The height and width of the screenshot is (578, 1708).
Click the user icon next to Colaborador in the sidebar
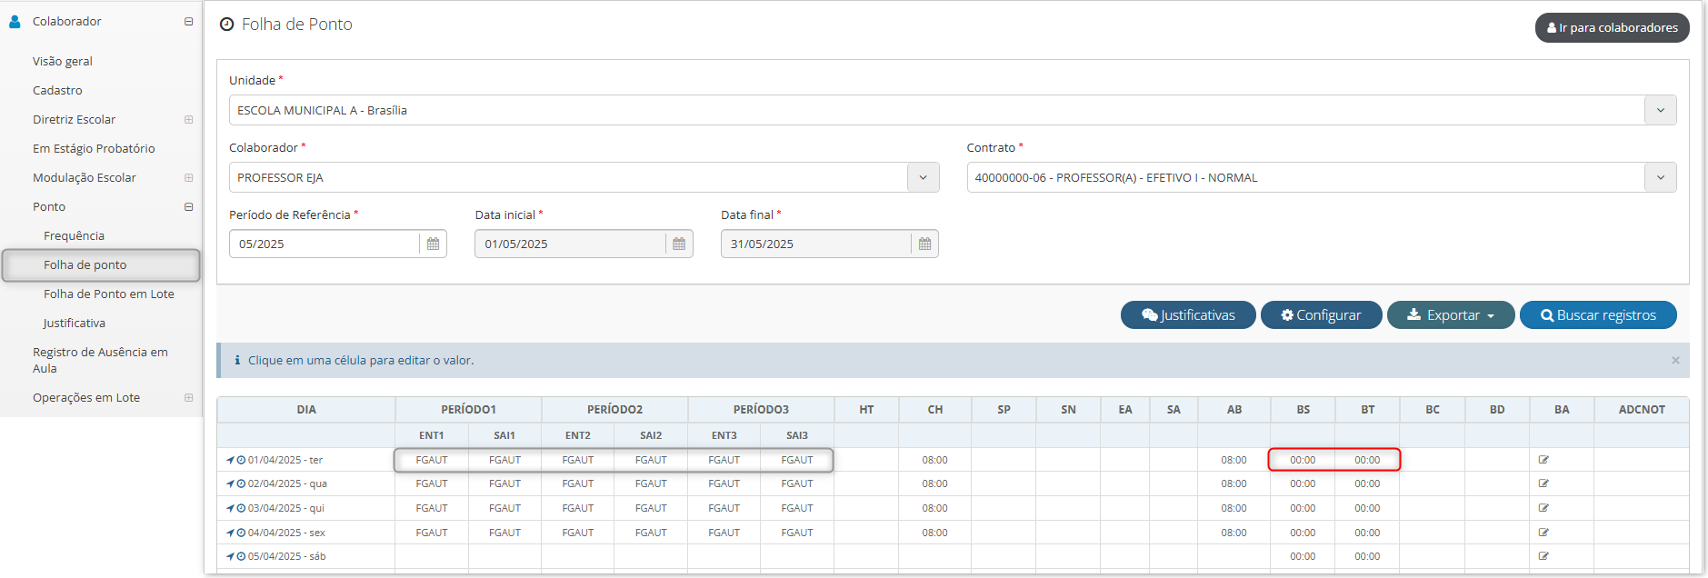pyautogui.click(x=15, y=21)
